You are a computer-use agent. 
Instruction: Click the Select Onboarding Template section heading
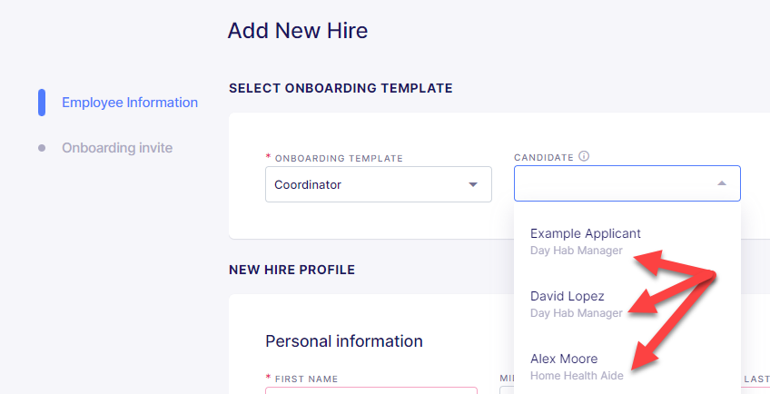[341, 88]
